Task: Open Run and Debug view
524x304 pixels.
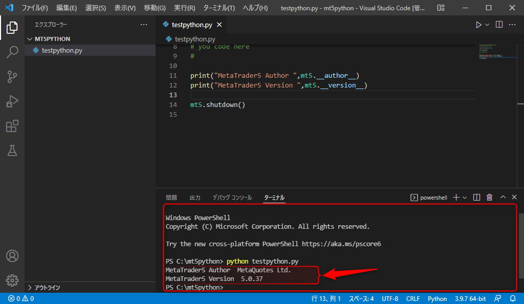Action: 12,101
